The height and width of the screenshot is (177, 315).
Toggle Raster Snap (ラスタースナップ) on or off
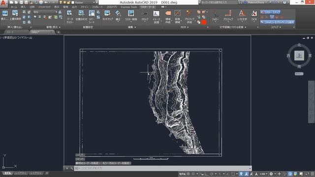[x=270, y=12]
